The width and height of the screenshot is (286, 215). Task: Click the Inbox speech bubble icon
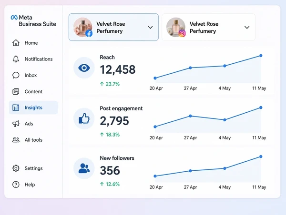pos(16,75)
